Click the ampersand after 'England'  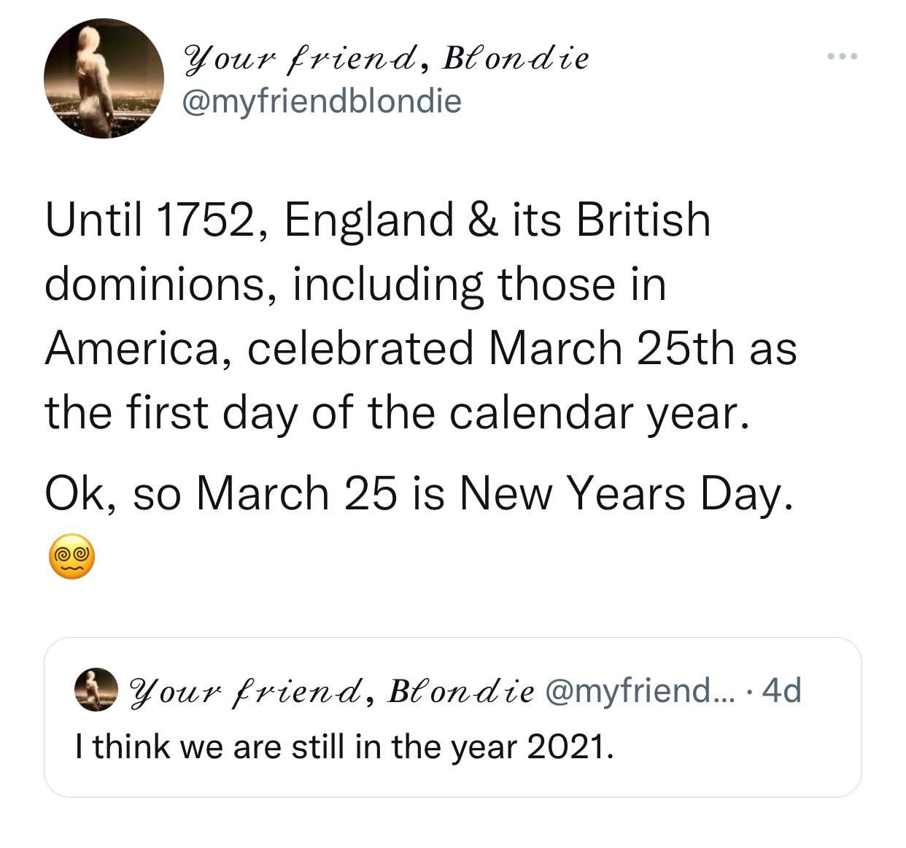[x=480, y=221]
